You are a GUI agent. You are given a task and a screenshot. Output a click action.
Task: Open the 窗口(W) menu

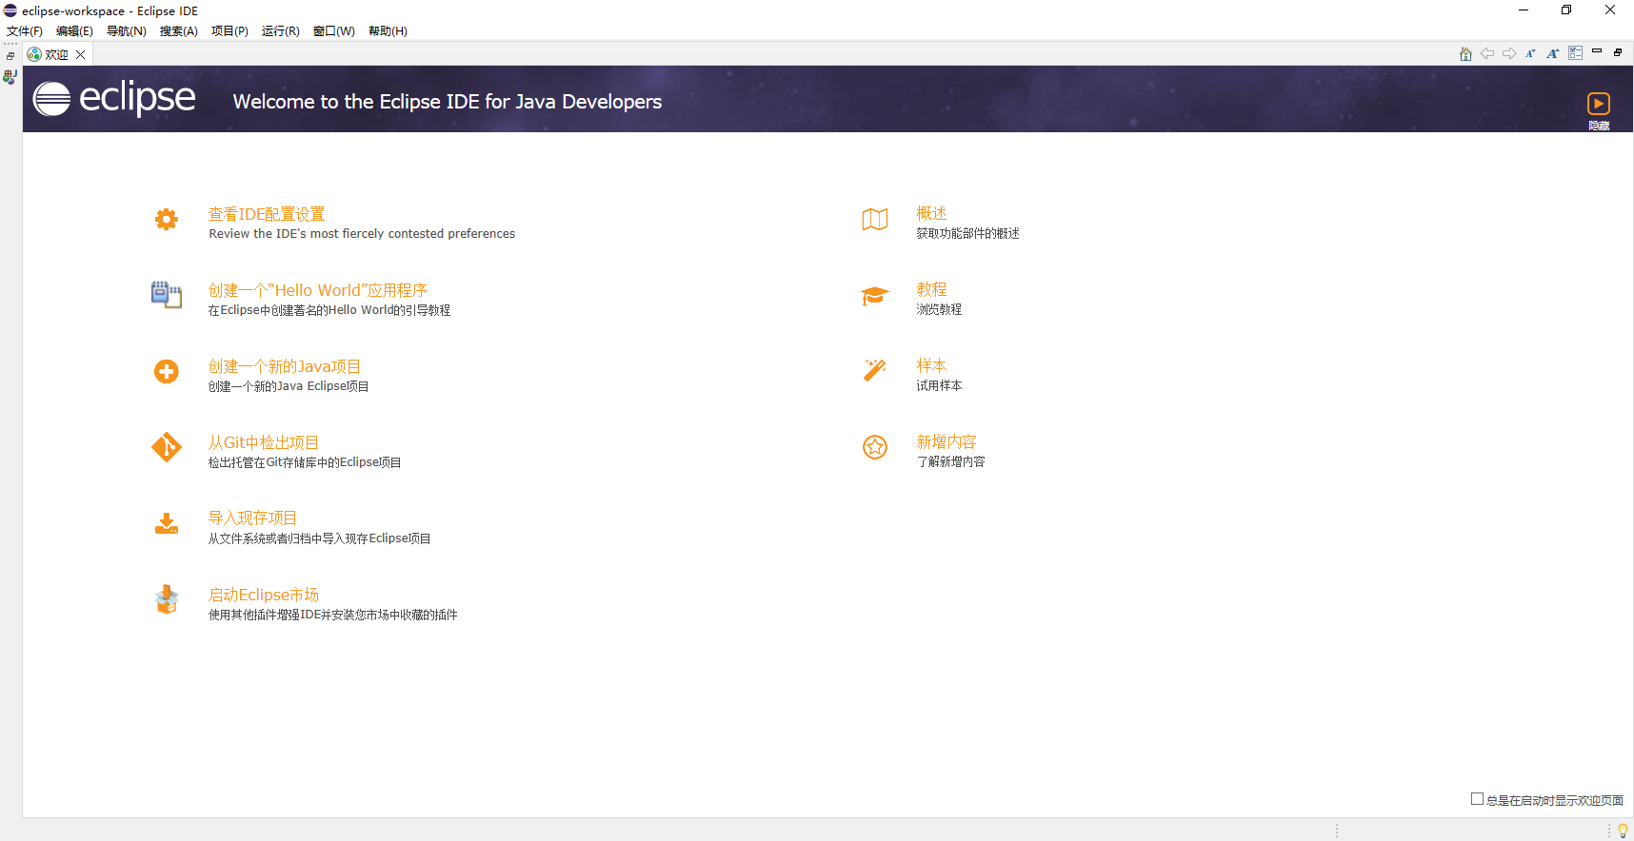coord(333,31)
